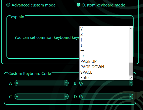Viewport: 143px width, 110px height.
Task: Select PAGE UP in the list
Action: [104, 61]
